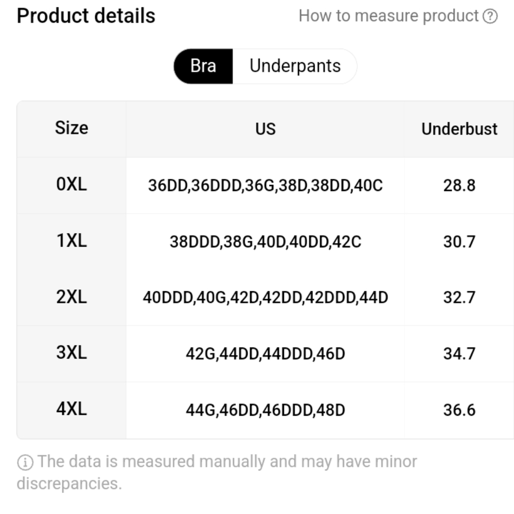This screenshot has height=514, width=514.
Task: Click the underbust value 36.6
Action: (459, 410)
